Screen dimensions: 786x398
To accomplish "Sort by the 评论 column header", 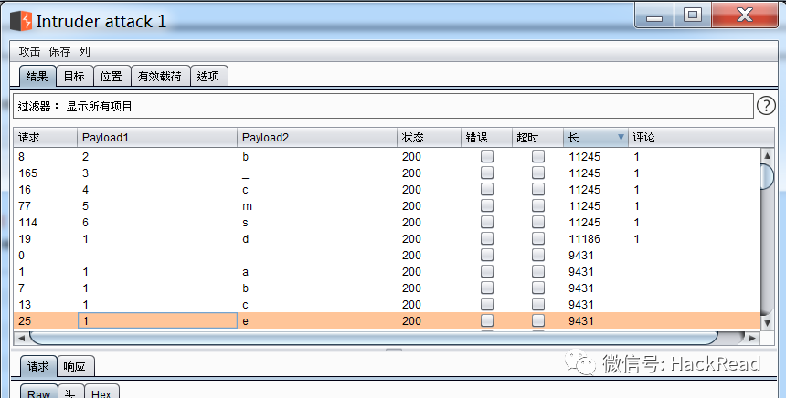I will (x=700, y=138).
